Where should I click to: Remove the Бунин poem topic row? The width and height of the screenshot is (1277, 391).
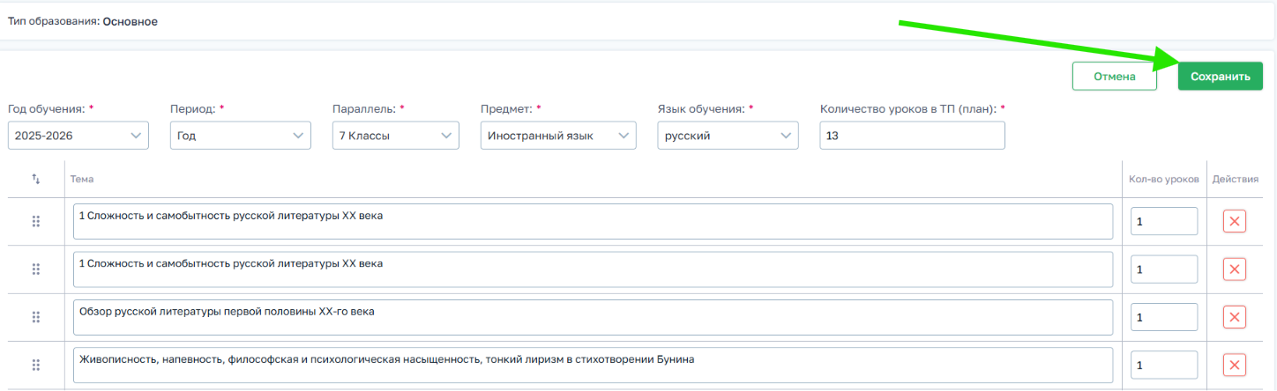coord(1234,365)
